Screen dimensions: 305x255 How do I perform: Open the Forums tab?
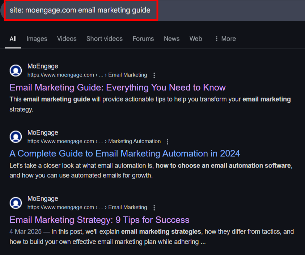coord(143,38)
